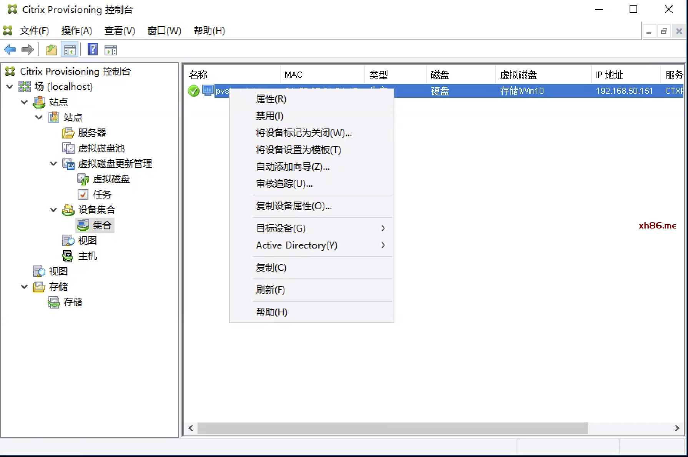Open the 文件(F) menu

[34, 30]
